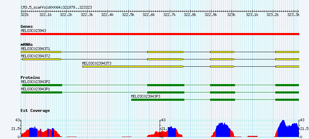The image size is (309, 139).
Task: Open the MELO3C023943T3 transcript label
Action: point(97,63)
